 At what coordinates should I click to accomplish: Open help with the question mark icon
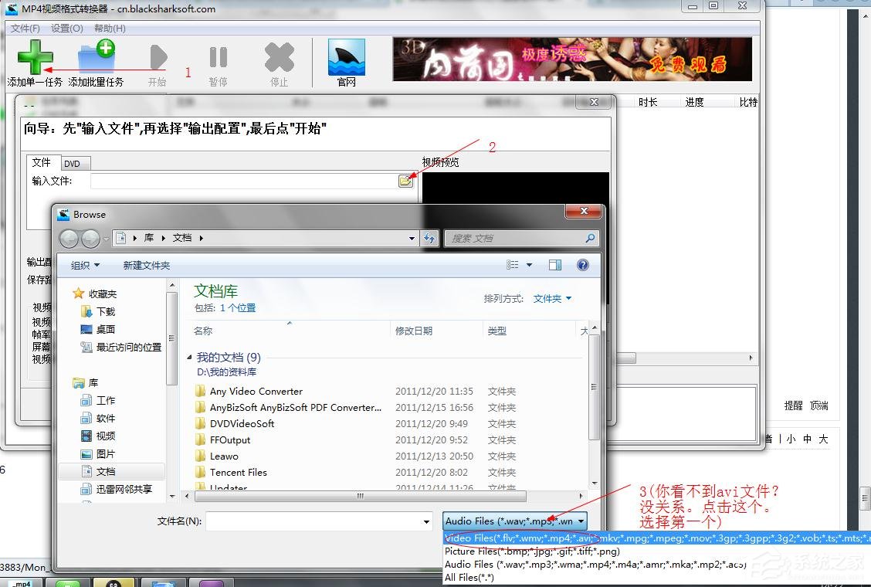[x=583, y=265]
